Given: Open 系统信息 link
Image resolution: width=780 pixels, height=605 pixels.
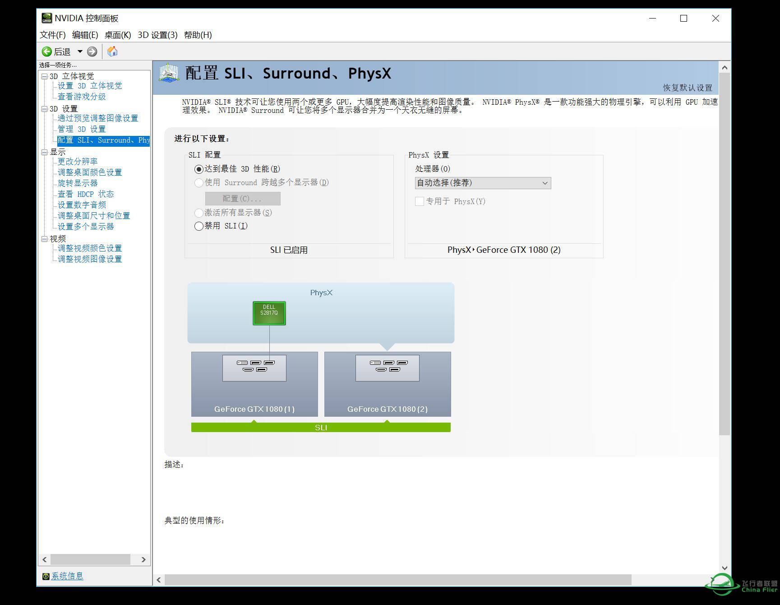Looking at the screenshot, I should (x=67, y=576).
